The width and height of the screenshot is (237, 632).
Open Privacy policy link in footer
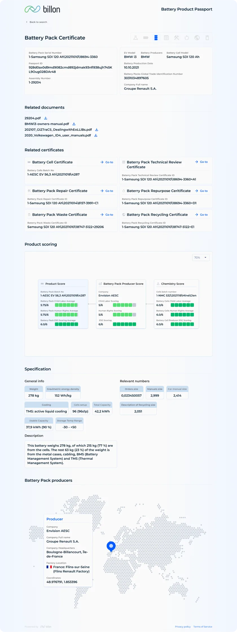tap(183, 627)
